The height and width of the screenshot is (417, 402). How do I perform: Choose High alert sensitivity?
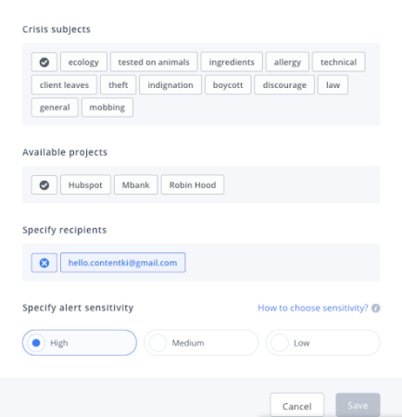[80, 343]
